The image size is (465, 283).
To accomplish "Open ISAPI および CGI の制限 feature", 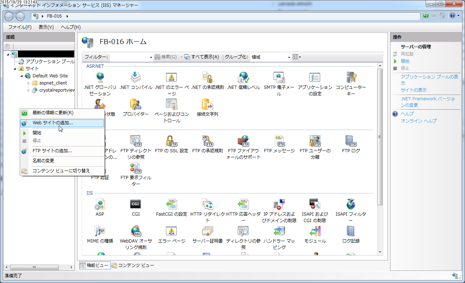I will (315, 211).
